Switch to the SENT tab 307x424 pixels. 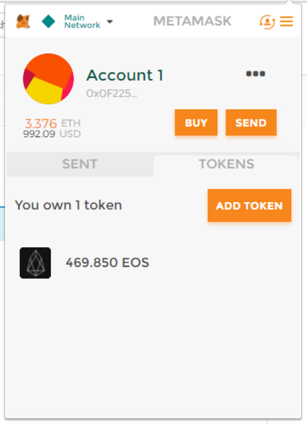80,164
